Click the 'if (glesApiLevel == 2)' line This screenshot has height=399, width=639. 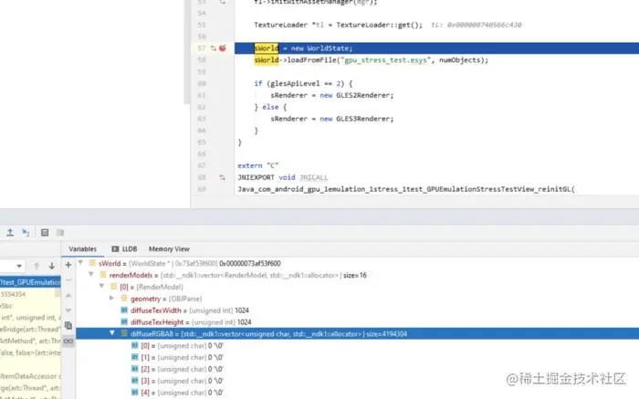(303, 84)
